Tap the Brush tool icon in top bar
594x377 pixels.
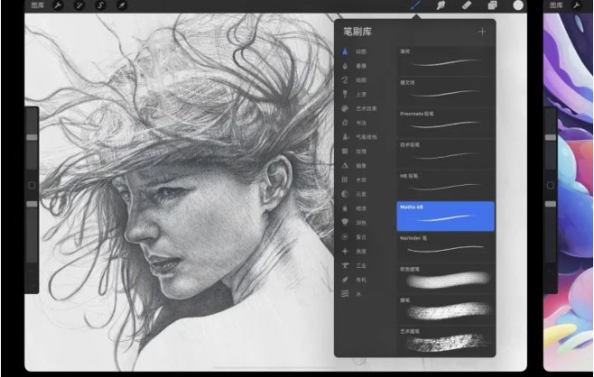pyautogui.click(x=416, y=5)
